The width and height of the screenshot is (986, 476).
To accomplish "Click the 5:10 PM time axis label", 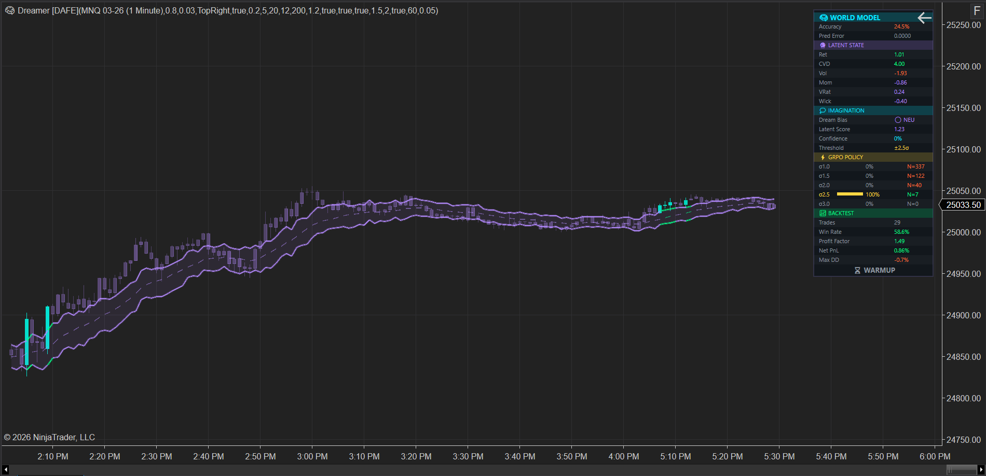I will (x=676, y=456).
